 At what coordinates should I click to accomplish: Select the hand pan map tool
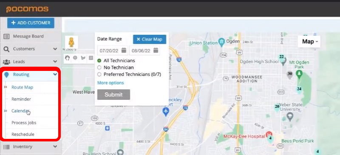[68, 58]
